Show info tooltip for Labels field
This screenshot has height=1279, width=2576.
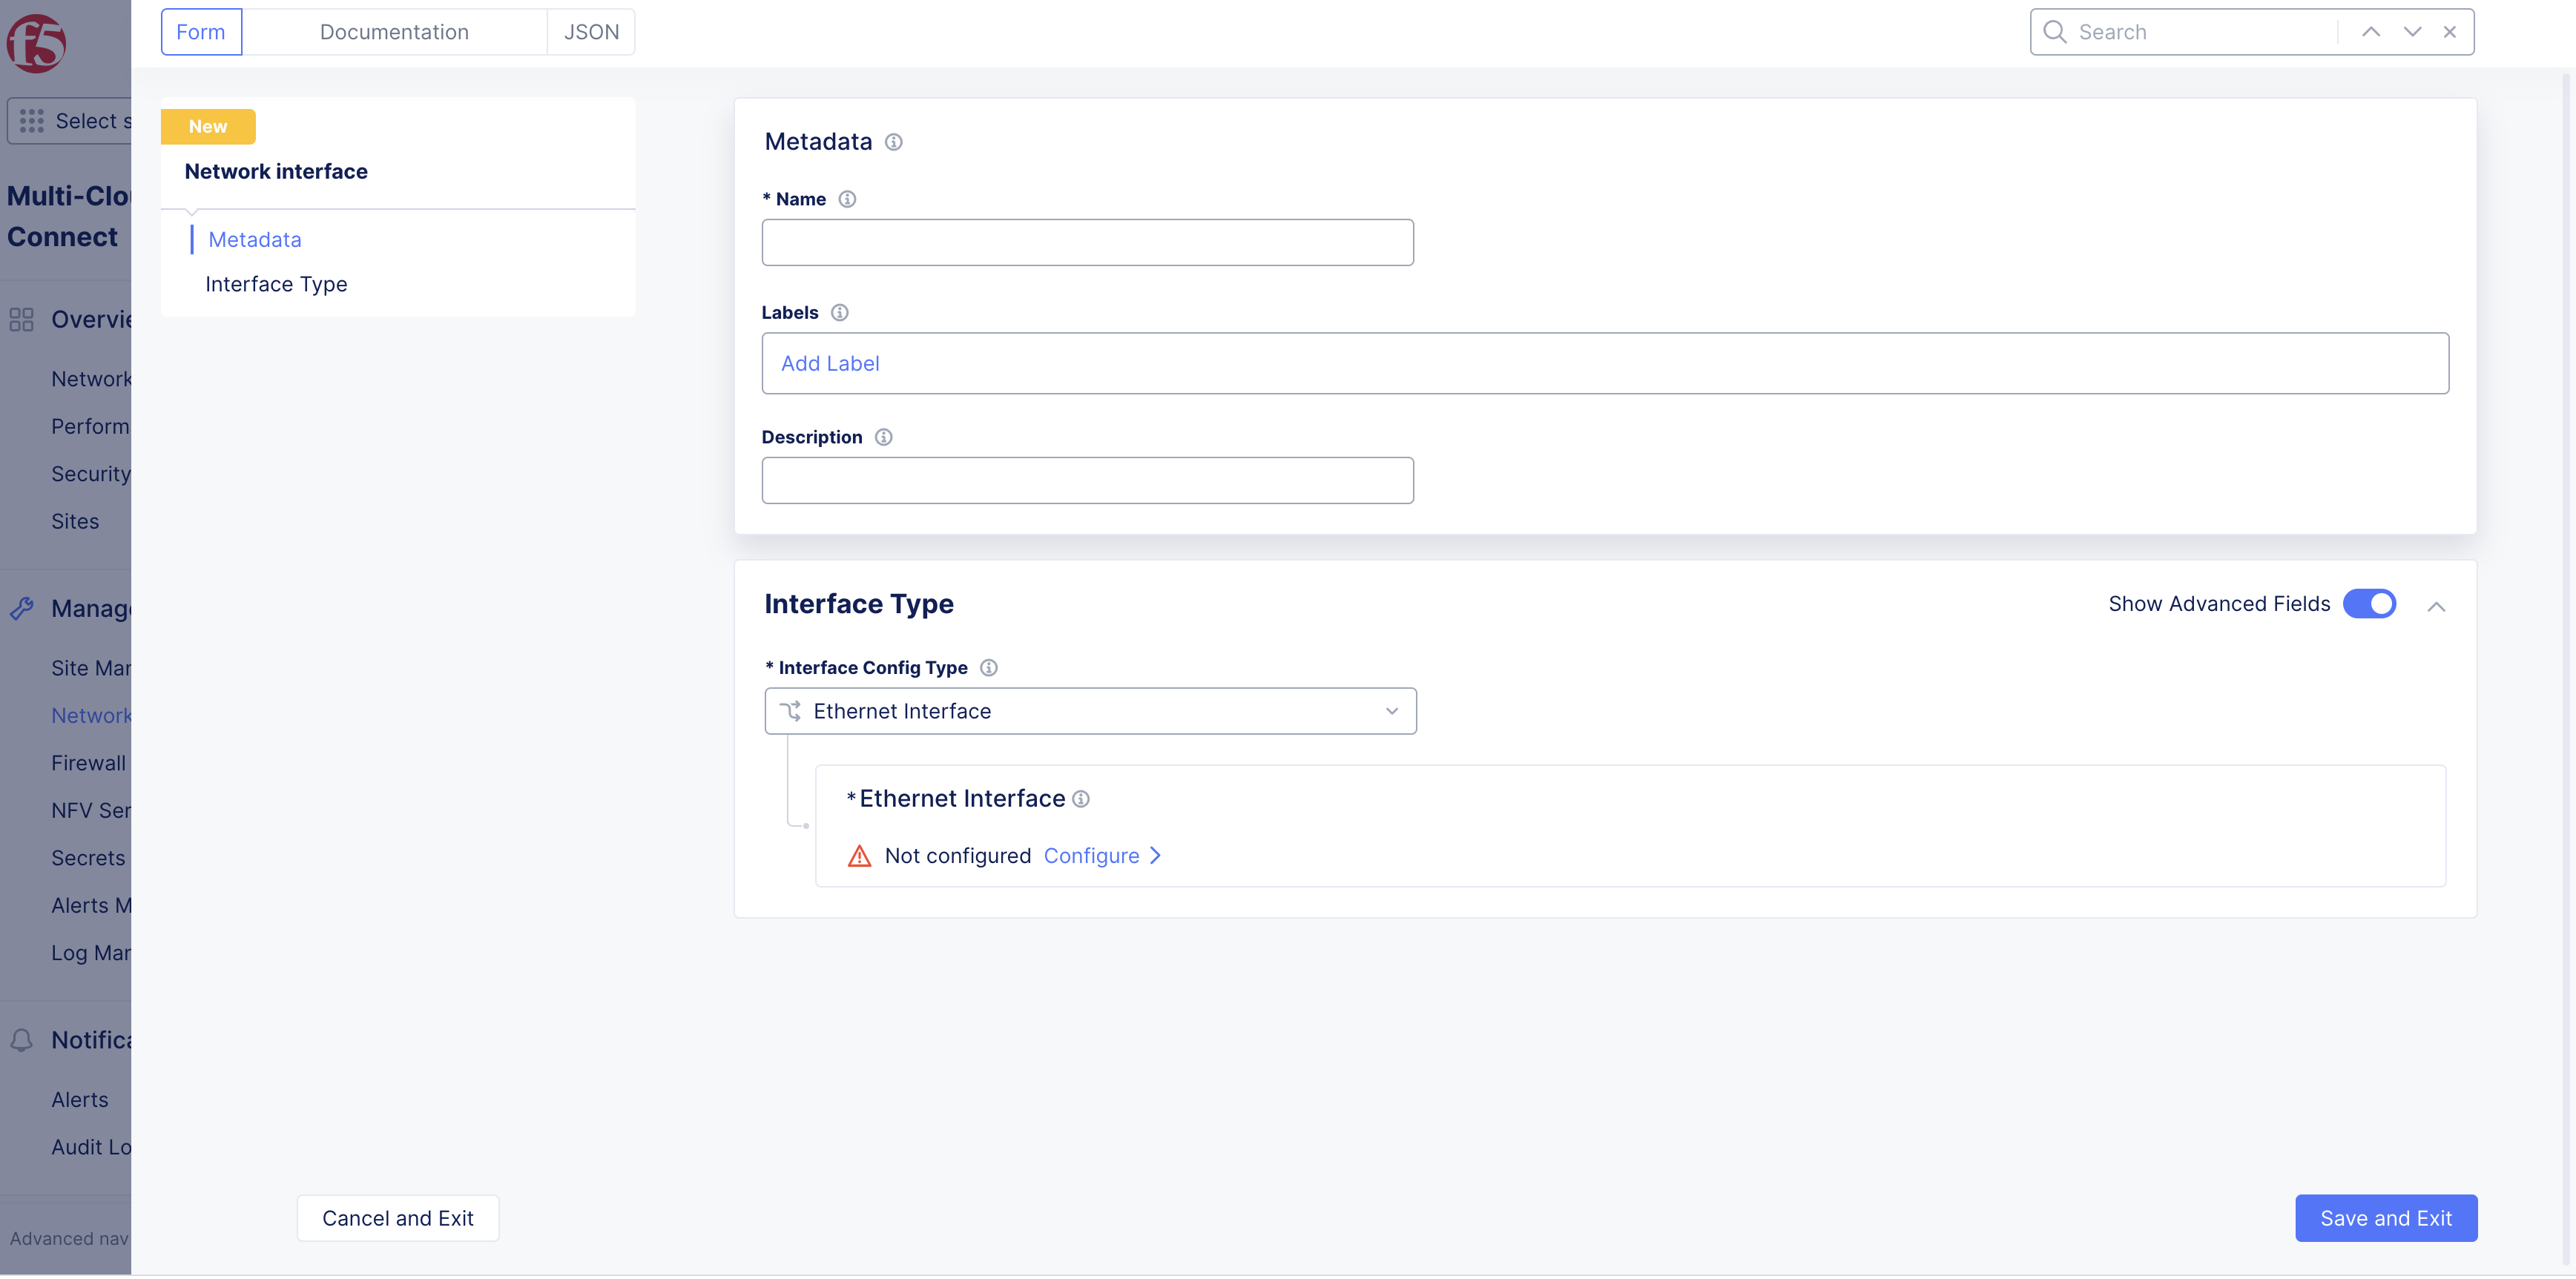coord(840,313)
